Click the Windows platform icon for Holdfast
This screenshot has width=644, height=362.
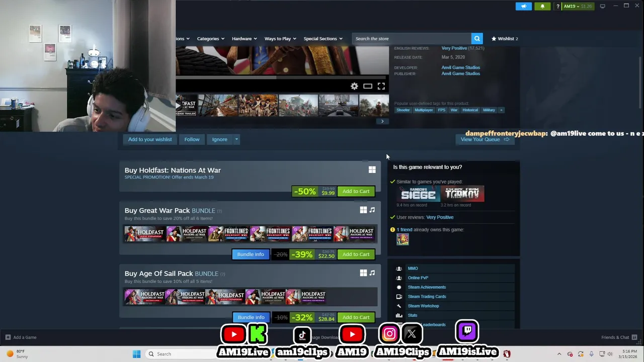(x=372, y=170)
